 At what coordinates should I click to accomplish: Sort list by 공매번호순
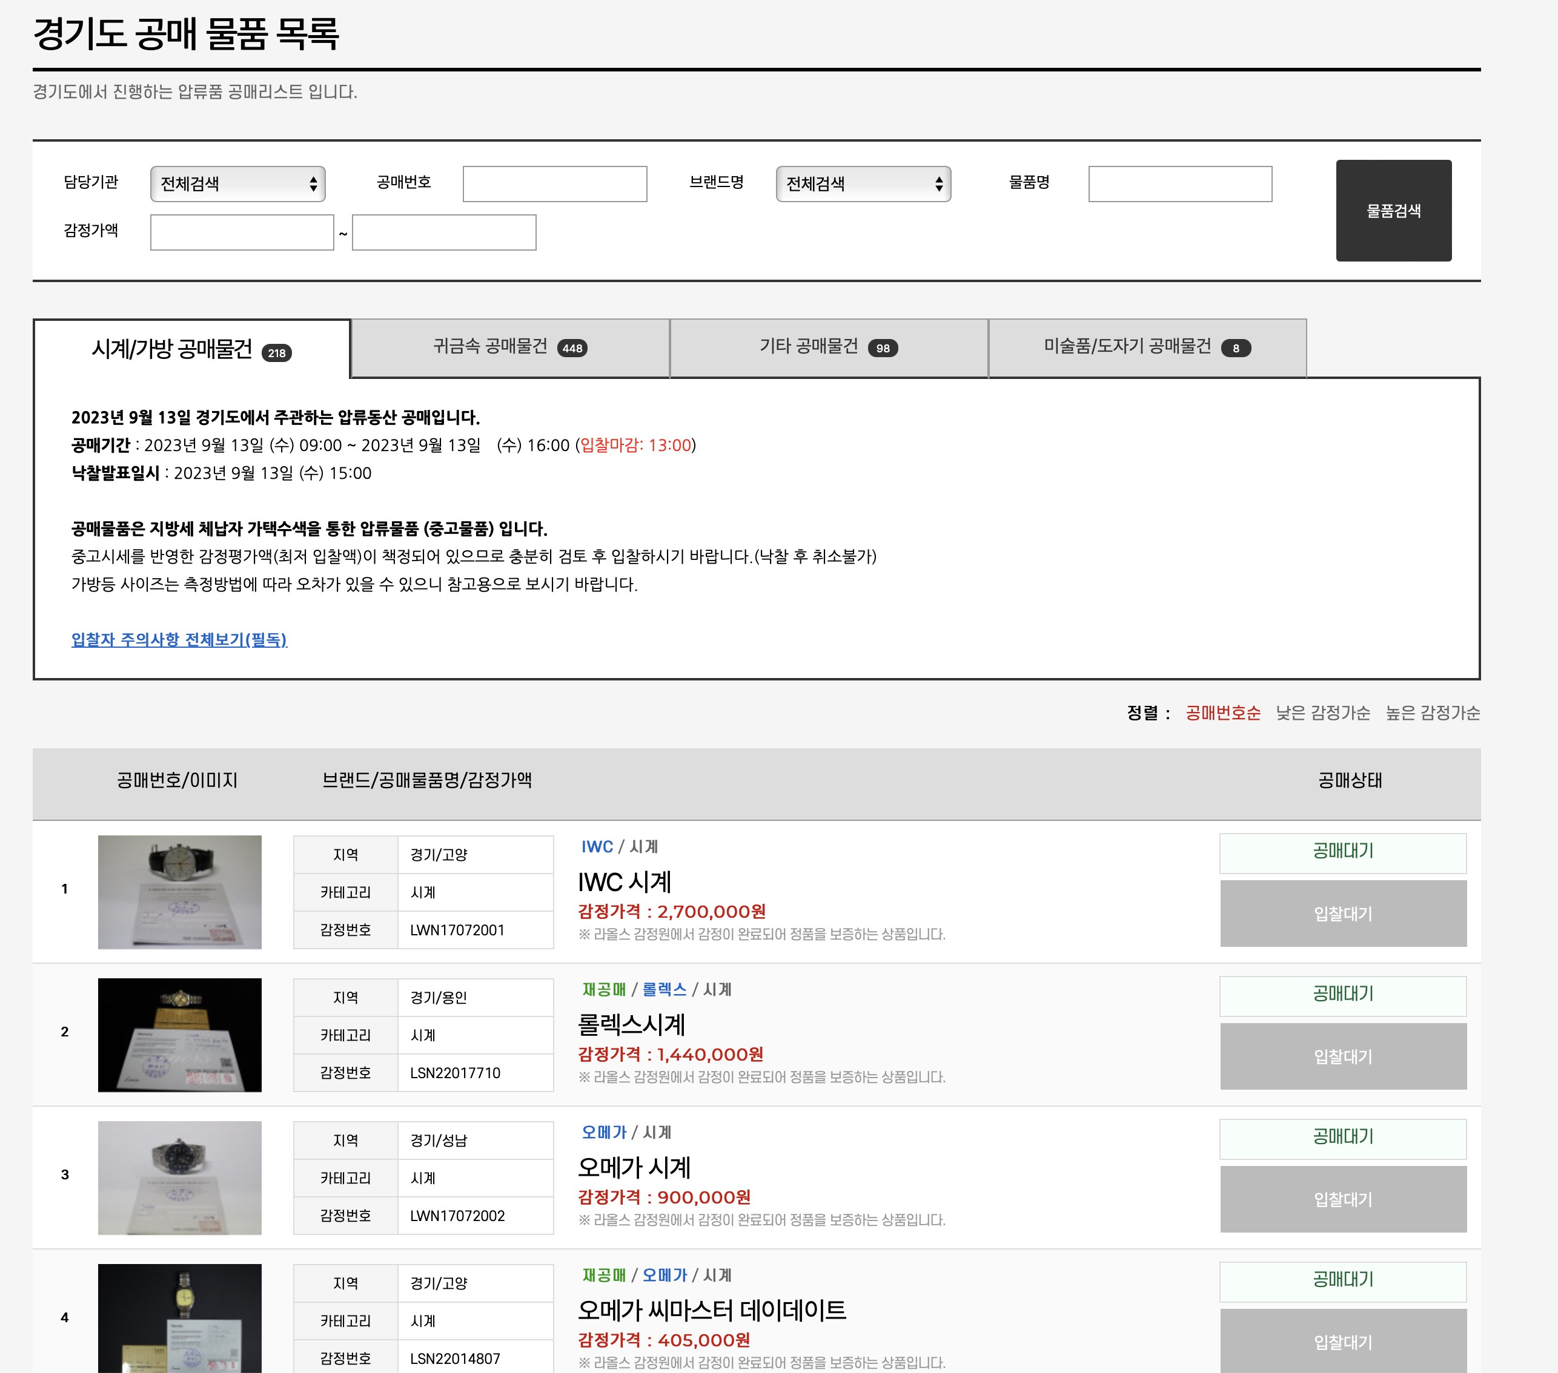(1222, 713)
